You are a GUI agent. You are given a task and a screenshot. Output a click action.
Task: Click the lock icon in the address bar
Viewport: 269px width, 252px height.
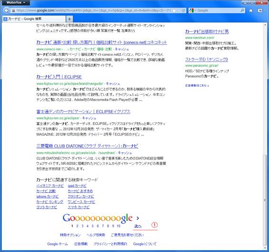pos(13,10)
